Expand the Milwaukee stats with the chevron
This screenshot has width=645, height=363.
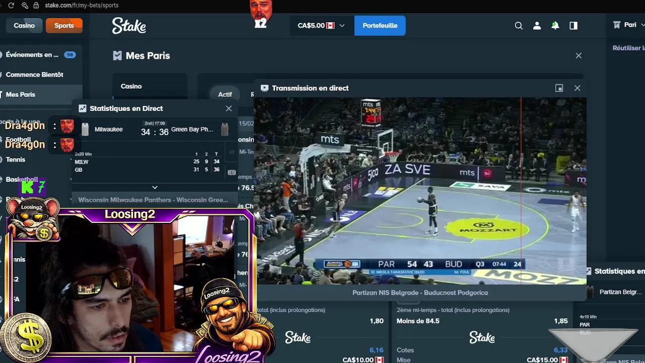tap(155, 187)
